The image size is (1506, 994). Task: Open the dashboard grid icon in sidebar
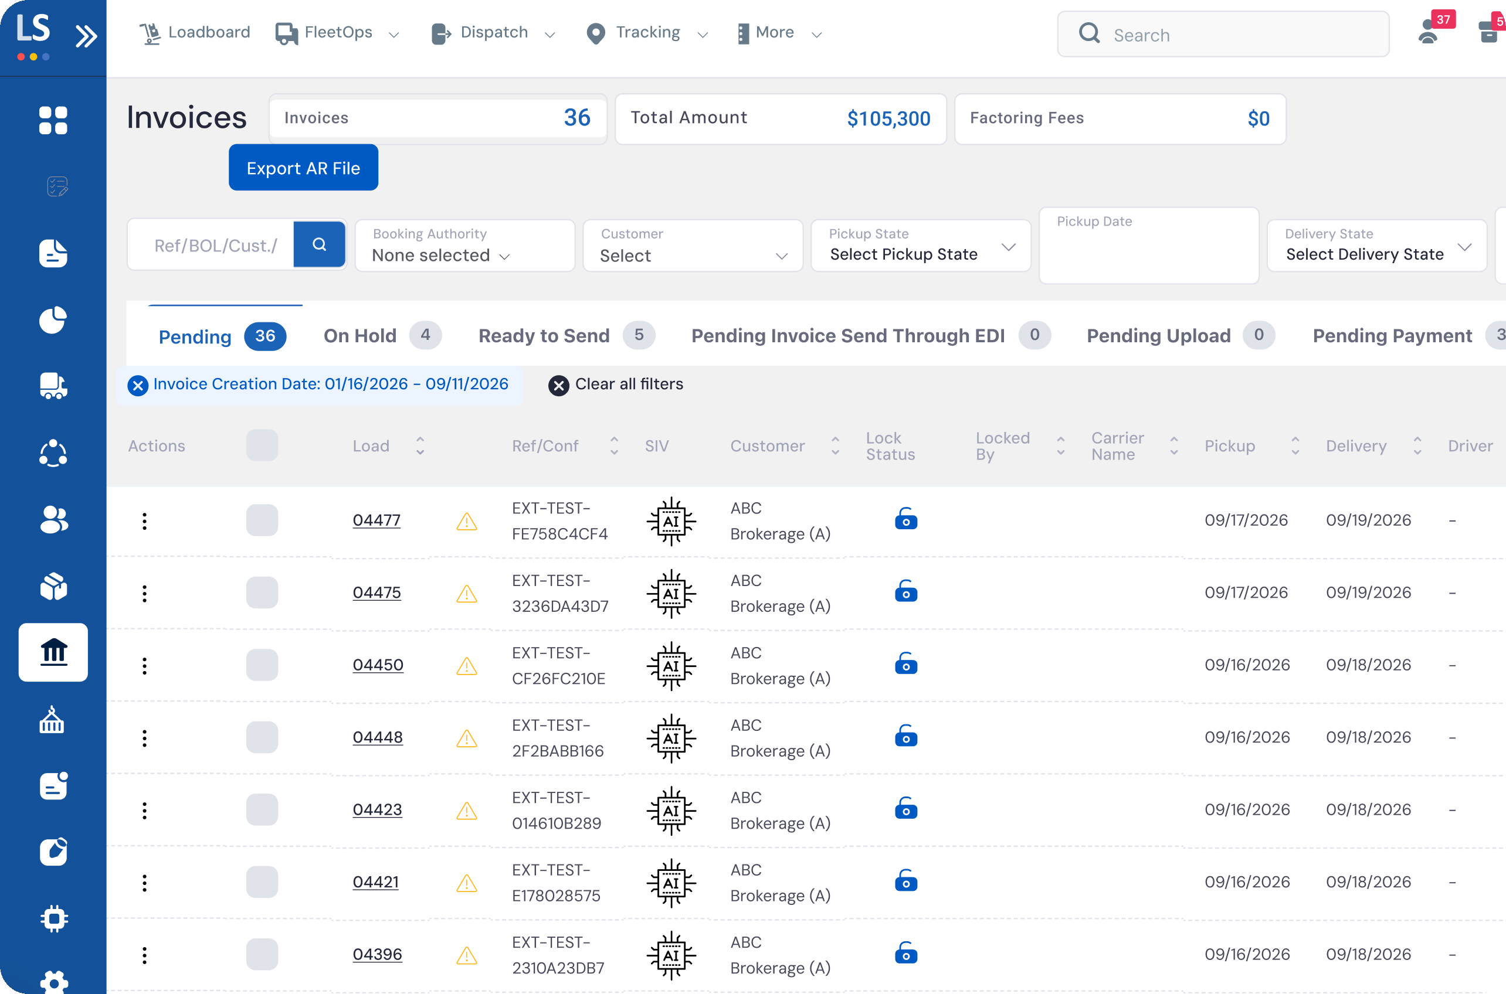(x=53, y=121)
